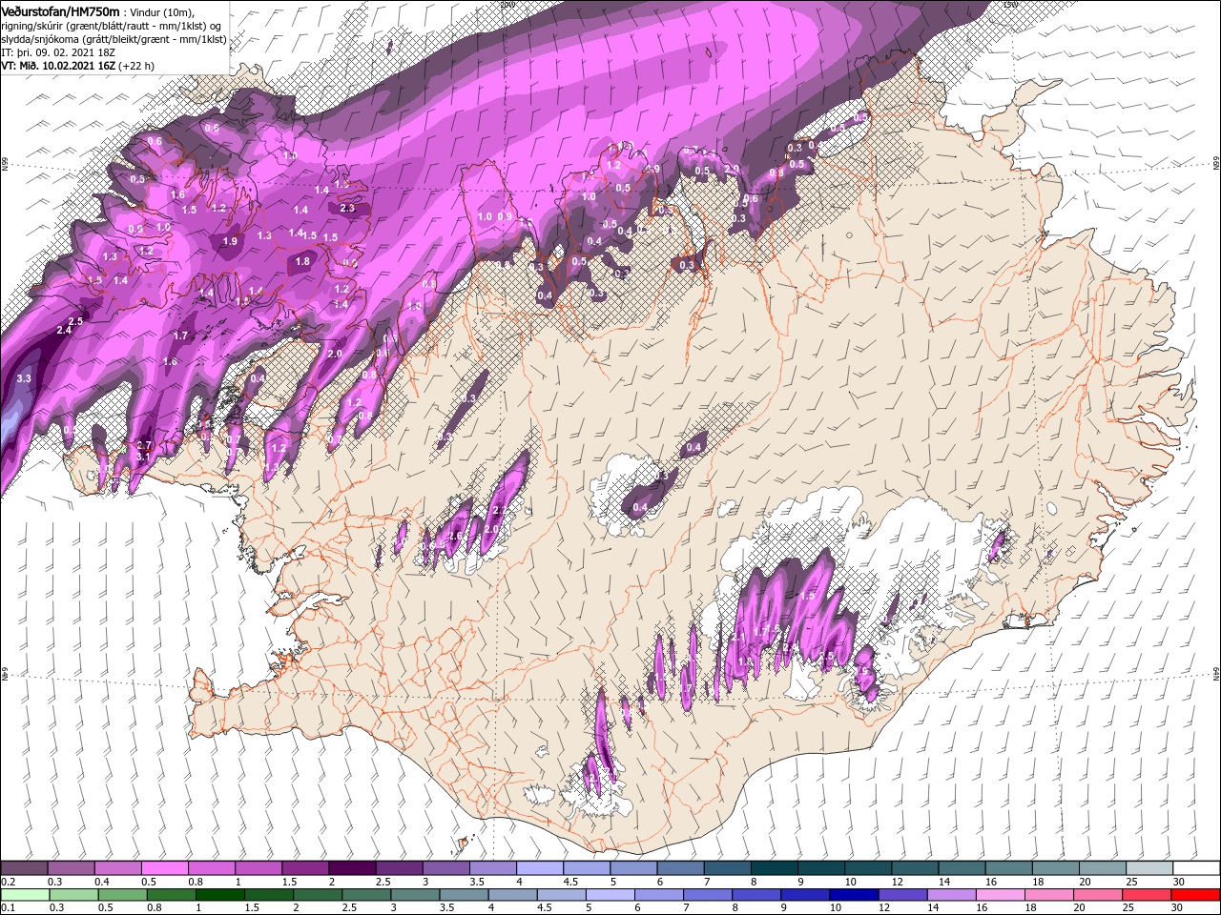Screen dimensions: 1221x915
Task: Click the "2.4" precipitation value on the map
Action: coord(65,330)
